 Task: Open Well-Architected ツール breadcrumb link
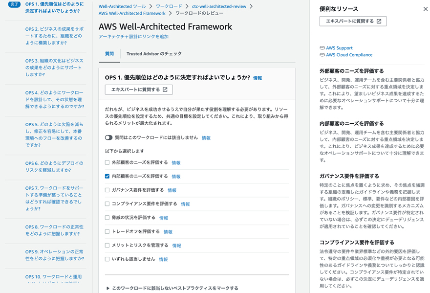point(122,6)
